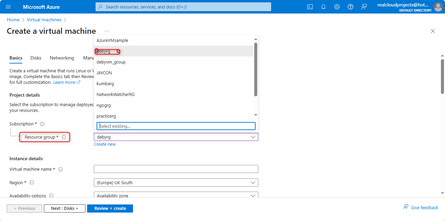Launch Cloud Shell from top bar
The width and height of the screenshot is (445, 221).
point(310,7)
